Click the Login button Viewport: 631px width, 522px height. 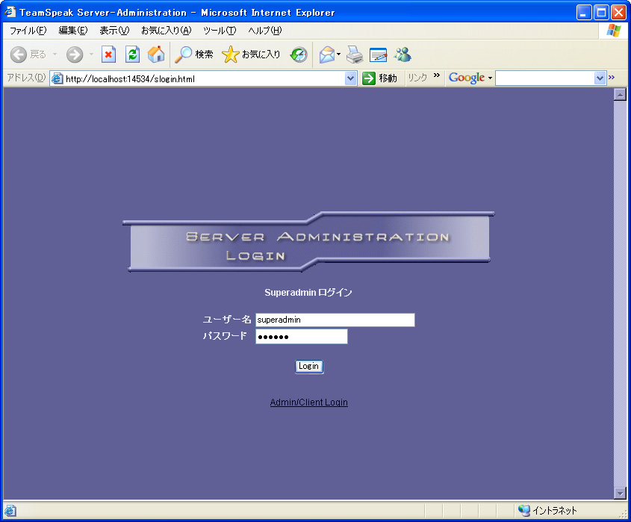(309, 366)
